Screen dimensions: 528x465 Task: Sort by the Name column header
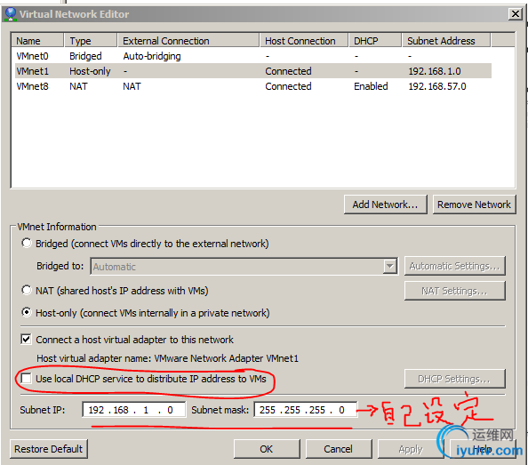point(37,41)
